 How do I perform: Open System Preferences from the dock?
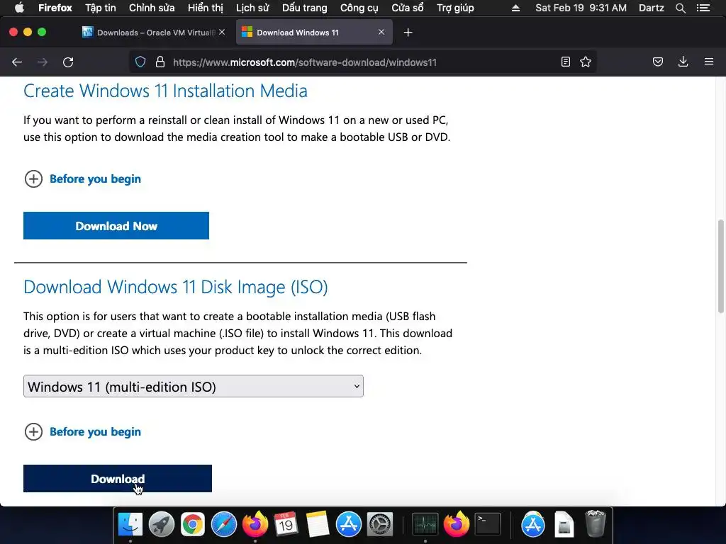coord(380,525)
